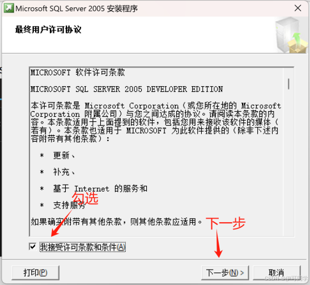Click the license text scrollbar thumb
Viewport: 310px width, 285px height.
(x=288, y=84)
